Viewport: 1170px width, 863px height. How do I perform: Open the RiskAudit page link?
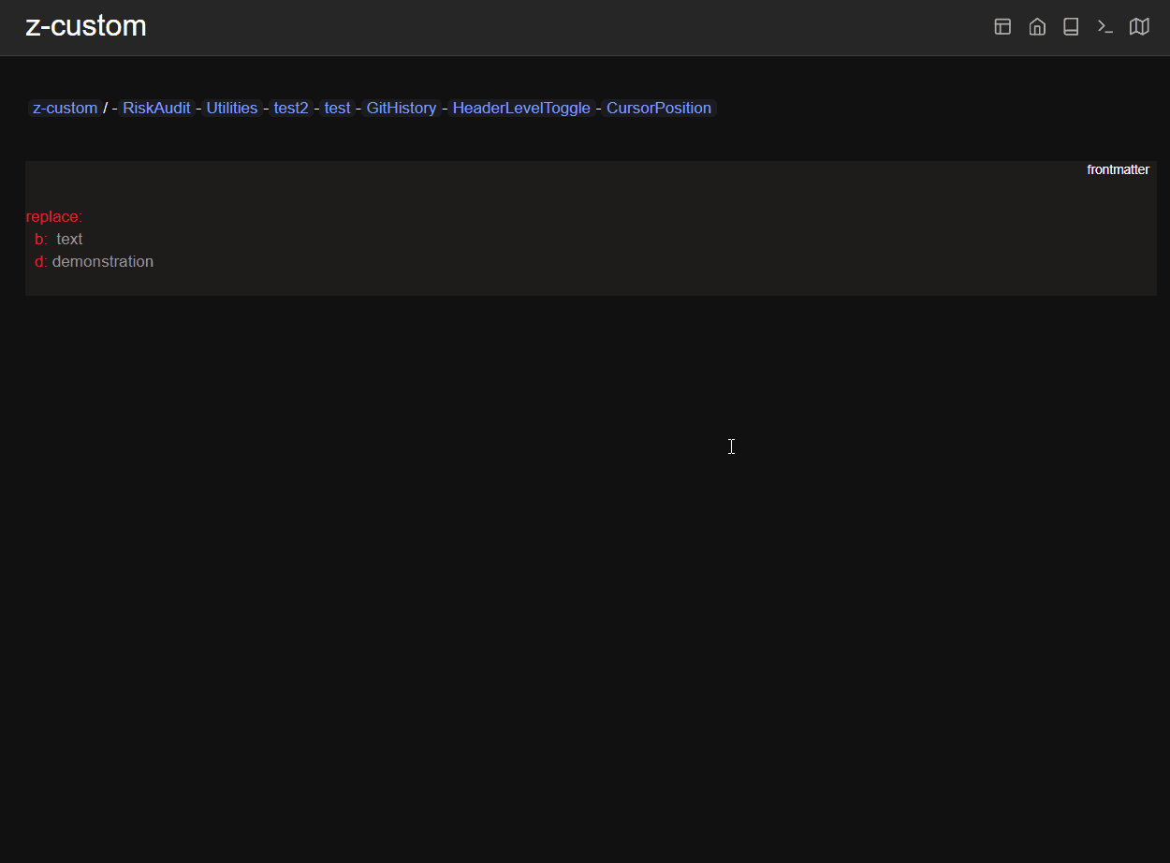coord(156,109)
